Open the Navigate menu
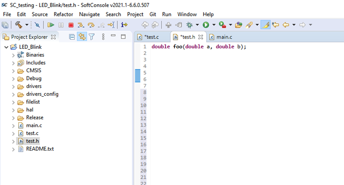 point(89,15)
